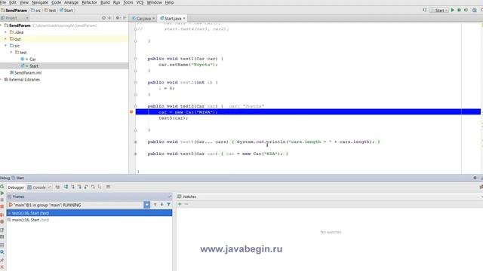Close the Start.java tab
The height and width of the screenshot is (271, 483).
pyautogui.click(x=184, y=18)
